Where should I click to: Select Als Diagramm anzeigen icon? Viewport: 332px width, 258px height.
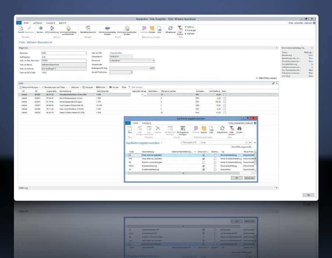coord(183,129)
